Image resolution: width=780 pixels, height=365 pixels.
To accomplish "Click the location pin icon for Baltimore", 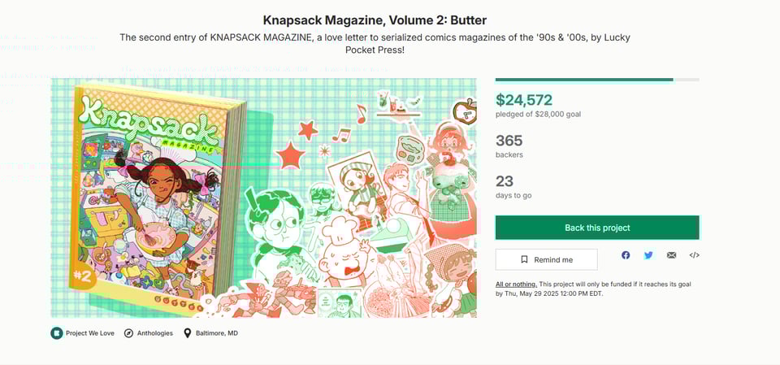I will (188, 333).
